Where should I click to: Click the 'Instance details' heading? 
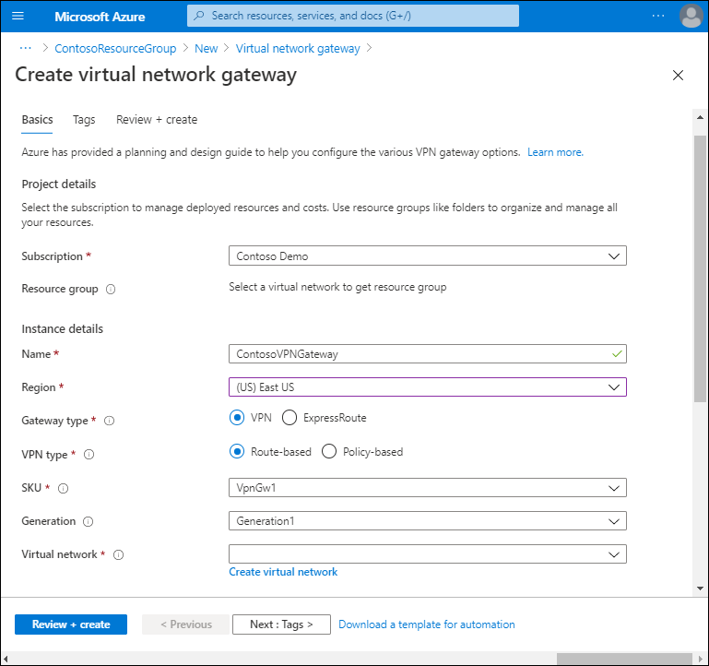point(63,329)
